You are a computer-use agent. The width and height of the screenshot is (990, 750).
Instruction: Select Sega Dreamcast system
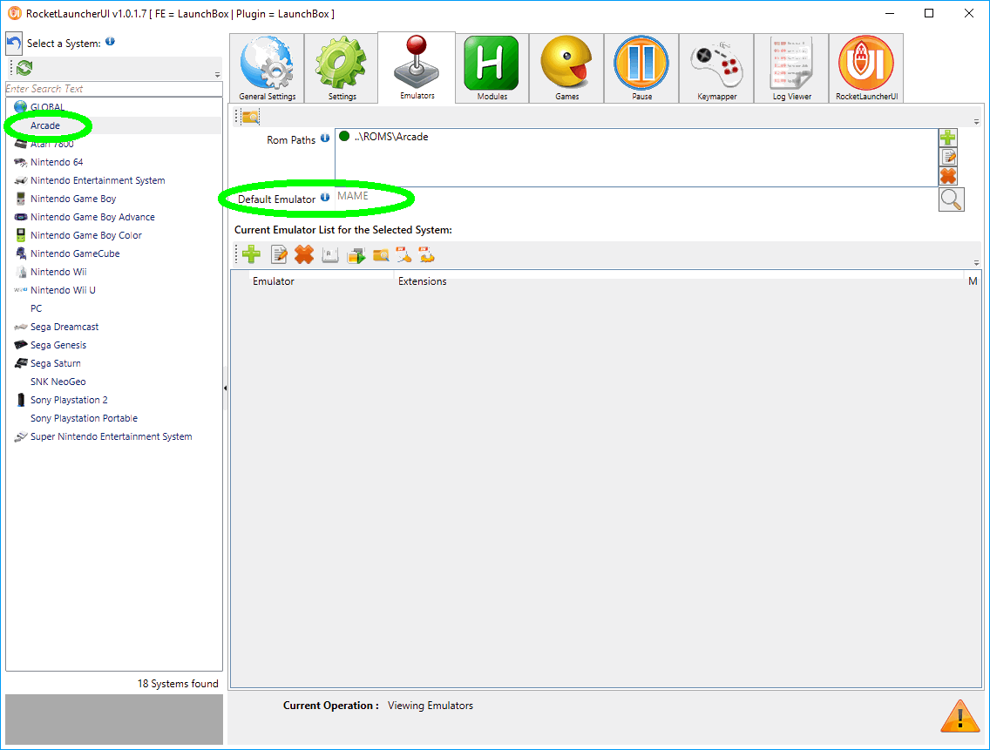[64, 327]
